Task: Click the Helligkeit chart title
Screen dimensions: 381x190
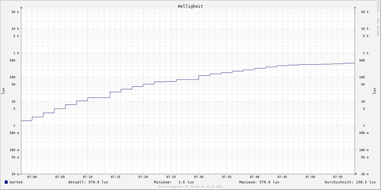Action: pos(190,6)
